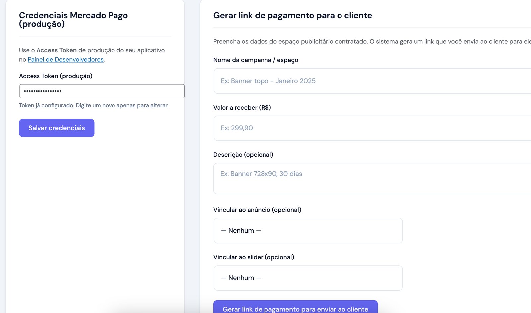Click the Valor a receber (R$) label
Screen dimensions: 531x313
coord(242,108)
